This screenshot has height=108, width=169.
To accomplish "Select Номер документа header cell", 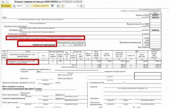I will [64, 43].
